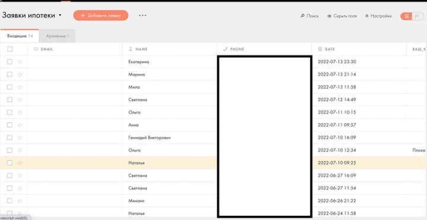Tick checkbox for Екатерина row
The width and height of the screenshot is (427, 220).
click(x=9, y=62)
